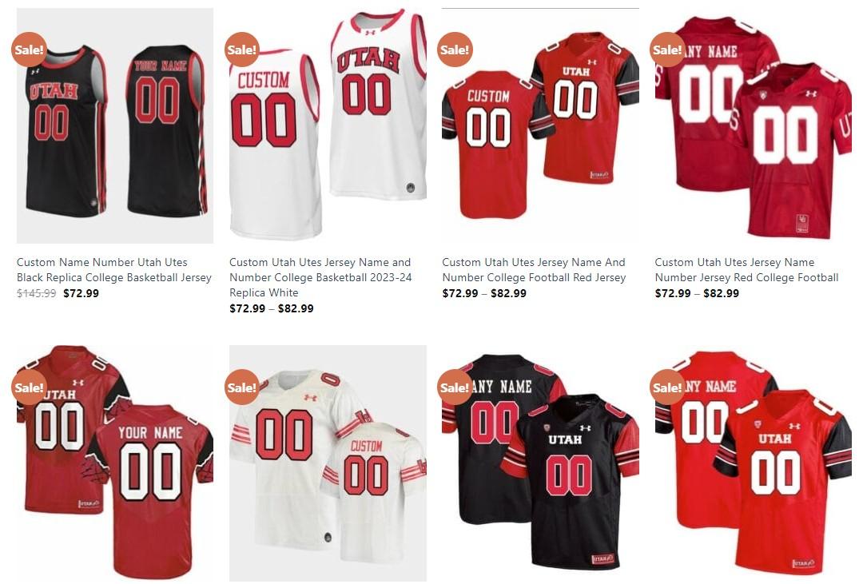The height and width of the screenshot is (584, 859).
Task: Open black ANY NAME football jersey image
Action: (541, 463)
